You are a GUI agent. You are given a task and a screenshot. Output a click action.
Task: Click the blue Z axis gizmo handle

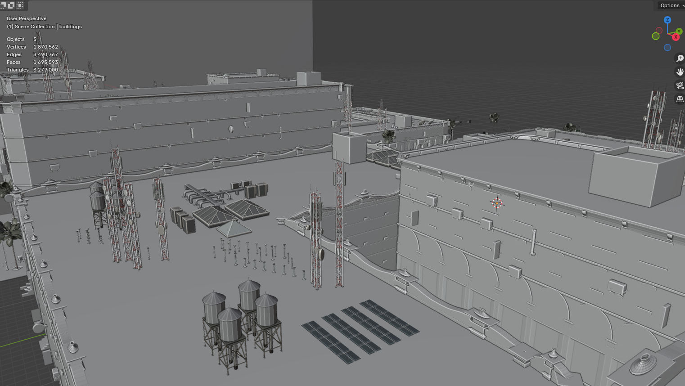(x=667, y=20)
